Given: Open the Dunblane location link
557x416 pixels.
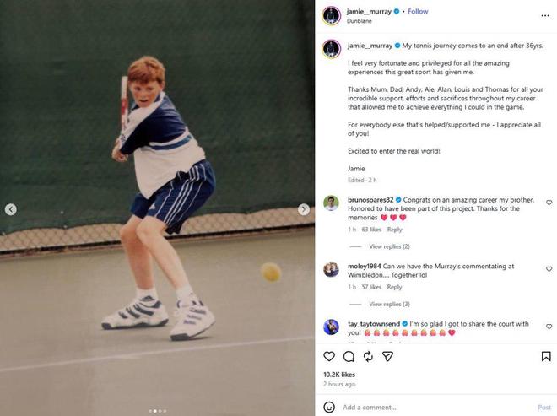Looking at the screenshot, I should [359, 21].
